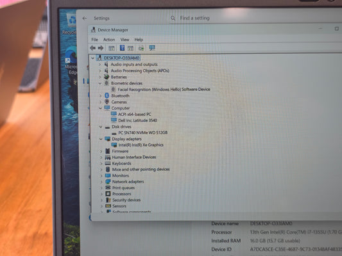Screen dimensions: 342x256
Task: Maximize the Device Manager window
Action: point(337,29)
